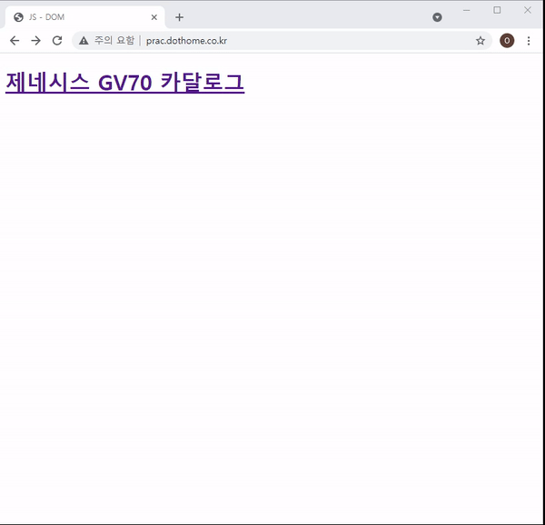The image size is (545, 525).
Task: Go back to the previous page
Action: point(15,41)
